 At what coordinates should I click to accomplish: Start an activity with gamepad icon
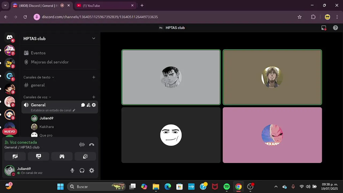[x=62, y=157]
